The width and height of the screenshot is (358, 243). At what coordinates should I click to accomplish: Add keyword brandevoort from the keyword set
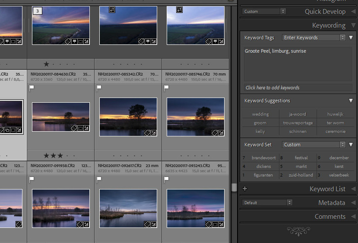tap(263, 158)
